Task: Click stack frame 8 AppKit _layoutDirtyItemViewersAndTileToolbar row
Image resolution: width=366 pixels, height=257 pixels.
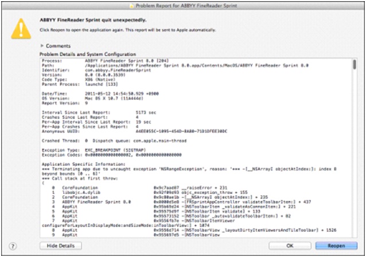Action: coord(194,230)
